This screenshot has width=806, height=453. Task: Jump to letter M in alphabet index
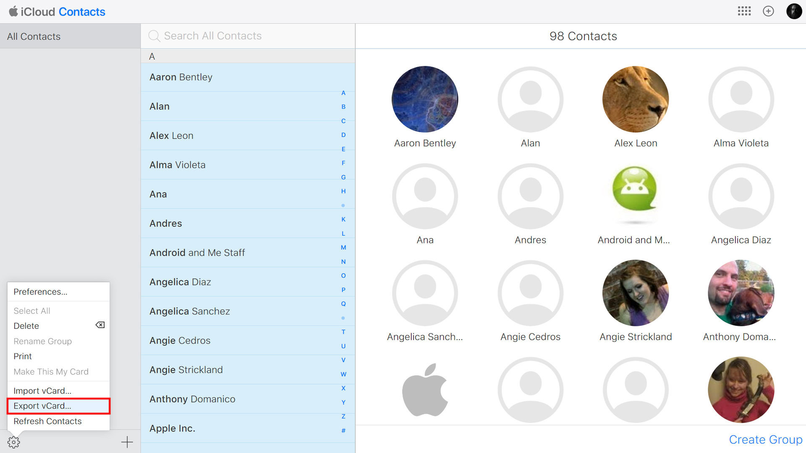tap(343, 247)
